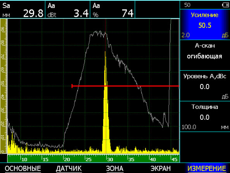Click the 30 mark on green ruler
The height and width of the screenshot is (173, 230).
[110, 160]
